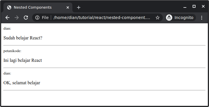Minimize the browser window

tap(185, 6)
